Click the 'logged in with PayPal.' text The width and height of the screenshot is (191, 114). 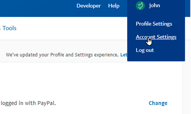(x=28, y=103)
